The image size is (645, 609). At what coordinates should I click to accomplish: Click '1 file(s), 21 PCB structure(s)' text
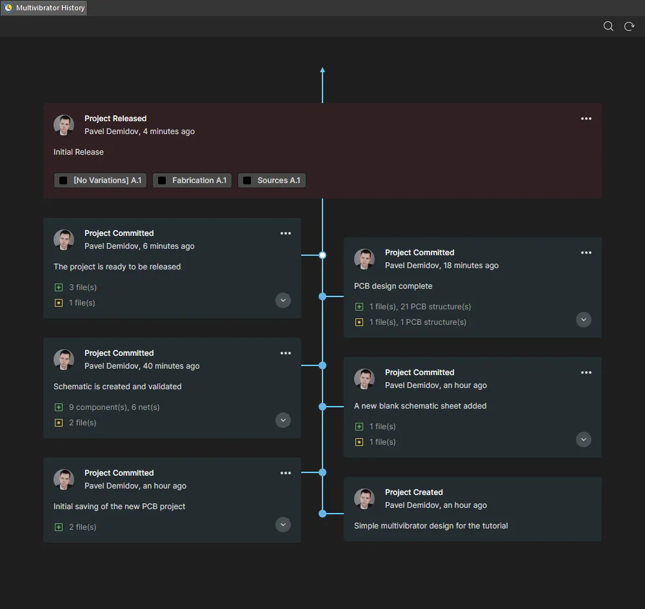(x=420, y=307)
